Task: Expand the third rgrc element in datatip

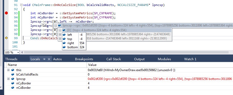Action: (x=60, y=38)
